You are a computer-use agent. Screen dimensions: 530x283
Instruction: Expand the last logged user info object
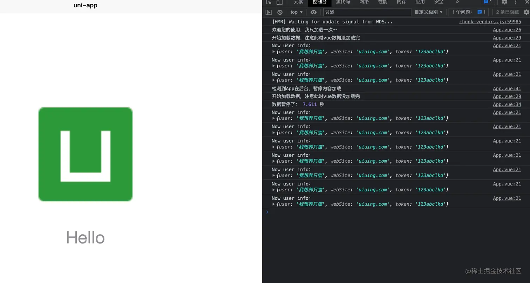(x=274, y=204)
